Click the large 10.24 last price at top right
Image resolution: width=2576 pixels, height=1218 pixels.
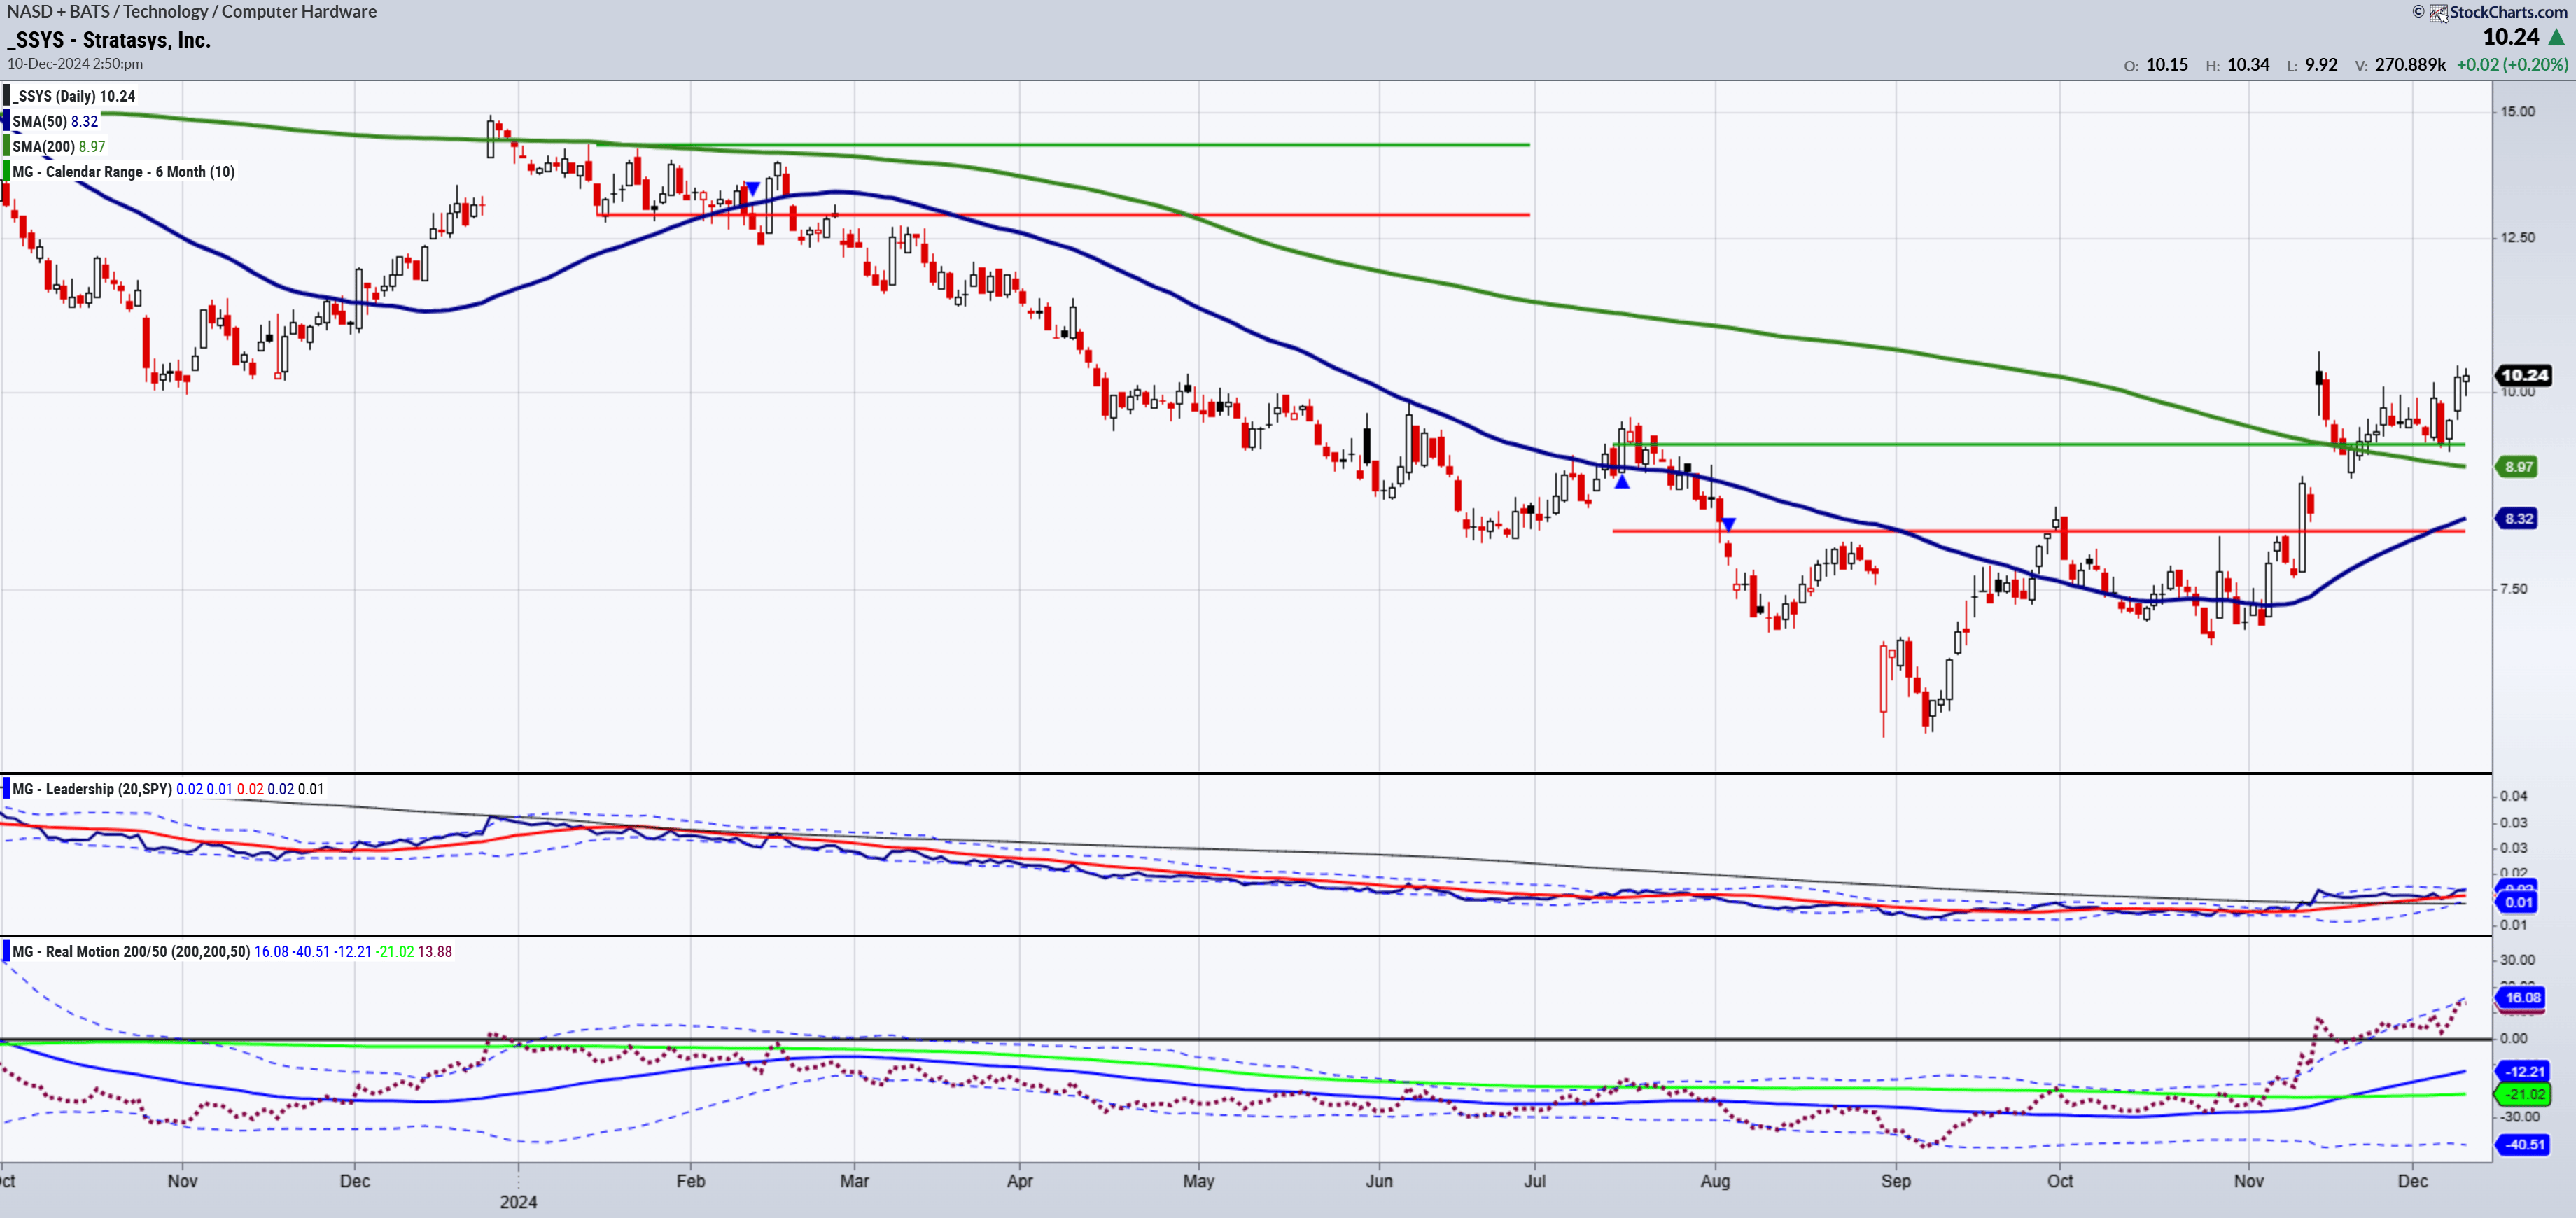click(x=2510, y=37)
